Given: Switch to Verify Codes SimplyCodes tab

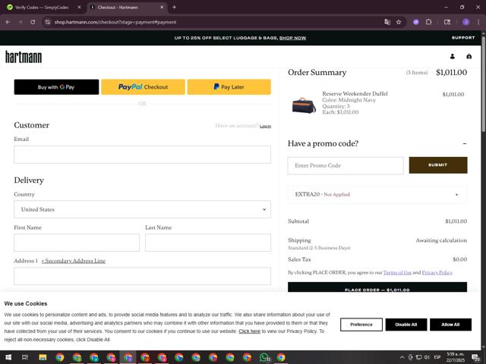Looking at the screenshot, I should click(x=43, y=7).
